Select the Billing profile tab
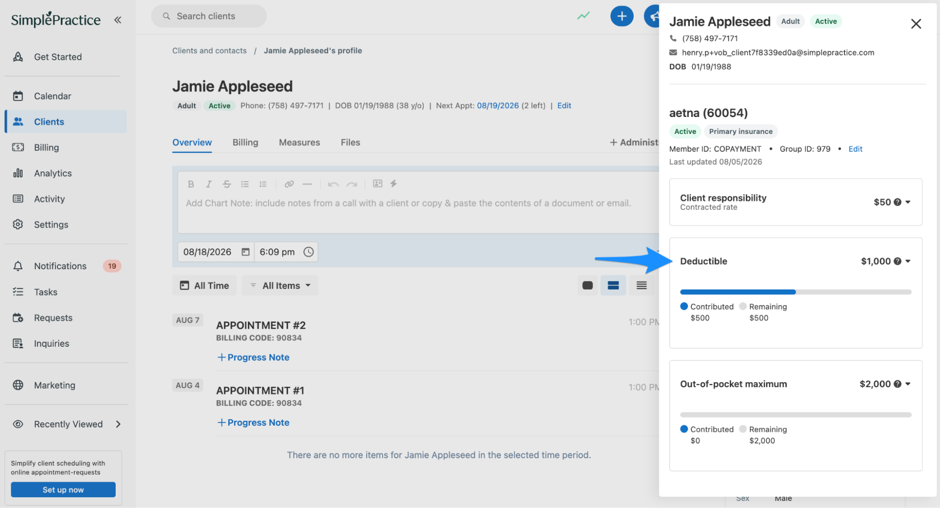This screenshot has height=508, width=940. pyautogui.click(x=245, y=142)
